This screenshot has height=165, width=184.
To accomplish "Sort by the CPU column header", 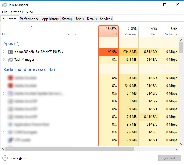I will click(108, 31).
